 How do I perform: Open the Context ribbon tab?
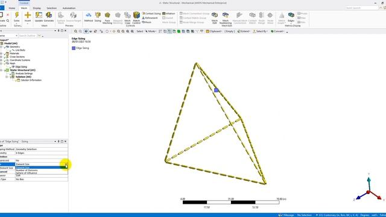point(24,2)
